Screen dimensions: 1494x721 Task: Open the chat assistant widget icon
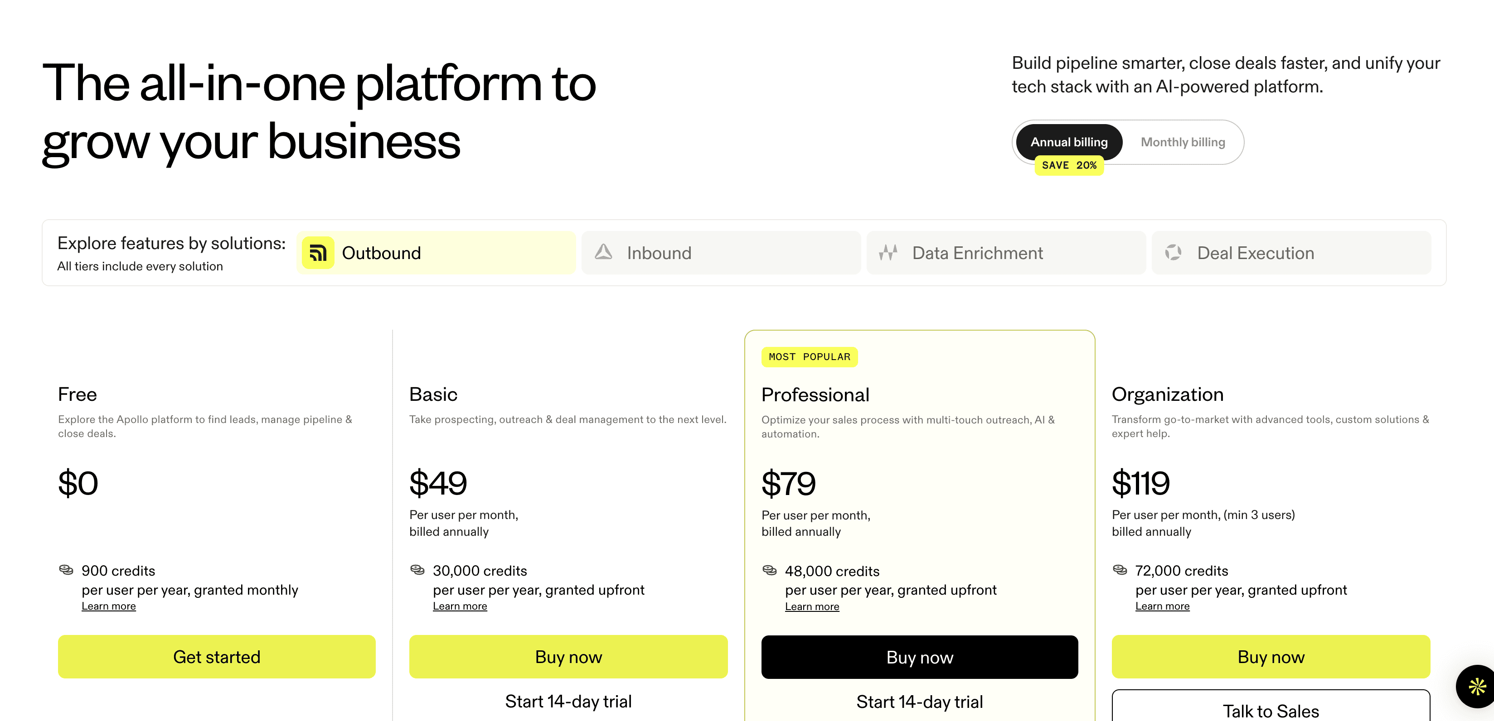(x=1477, y=686)
